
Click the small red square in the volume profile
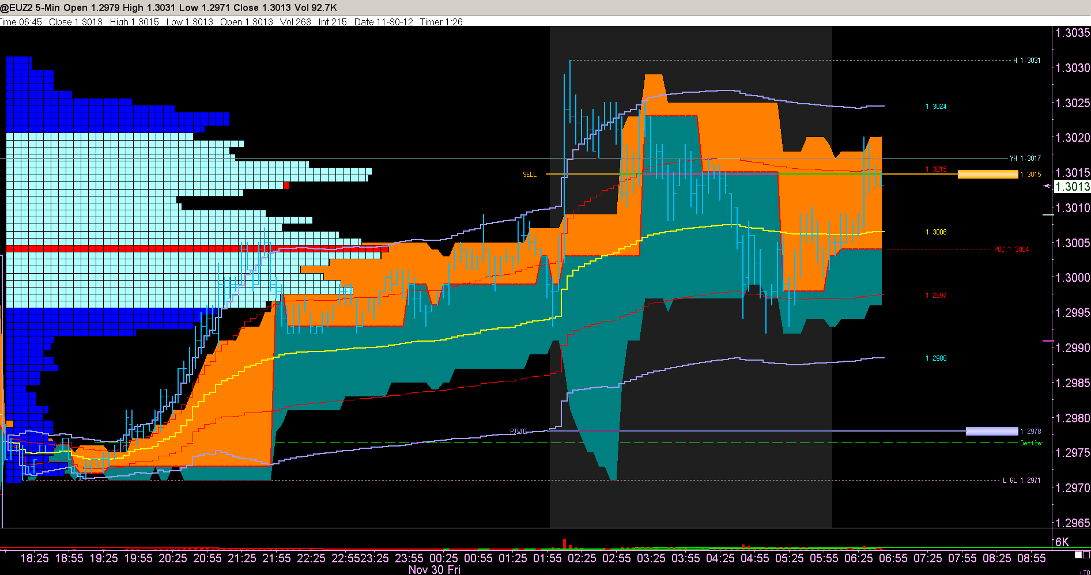click(286, 185)
